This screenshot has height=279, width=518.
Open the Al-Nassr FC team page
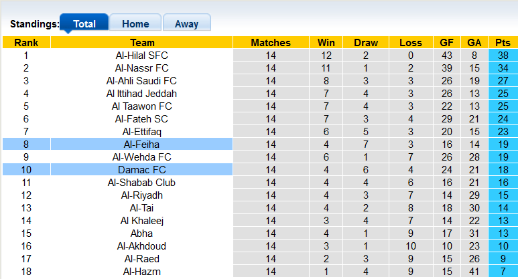tap(141, 68)
